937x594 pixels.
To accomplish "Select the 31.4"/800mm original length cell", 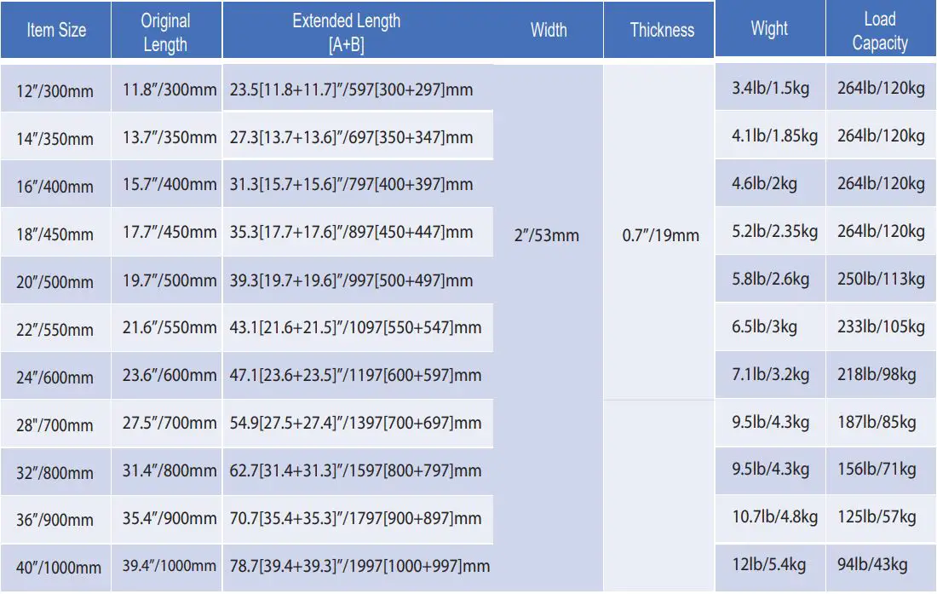I will [x=170, y=470].
